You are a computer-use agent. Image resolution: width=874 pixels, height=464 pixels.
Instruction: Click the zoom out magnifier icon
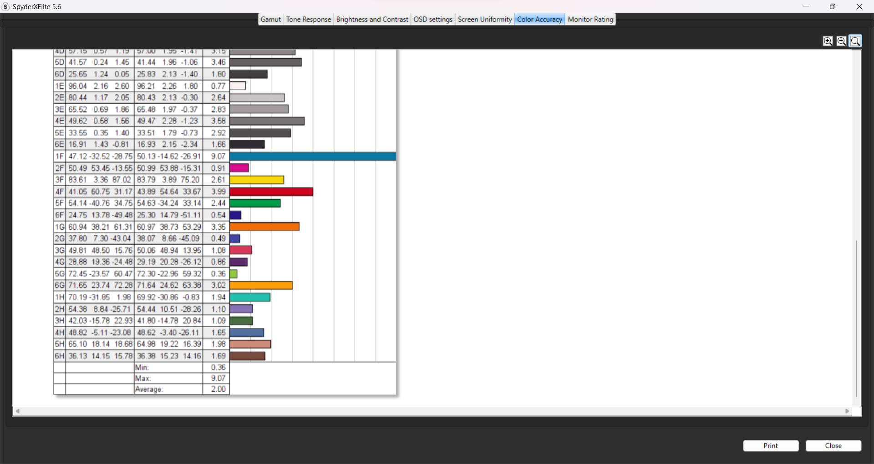[x=841, y=41]
